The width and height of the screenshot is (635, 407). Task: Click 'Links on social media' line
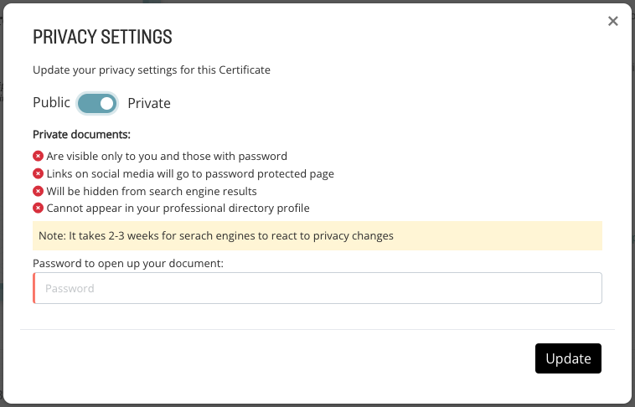pos(190,173)
